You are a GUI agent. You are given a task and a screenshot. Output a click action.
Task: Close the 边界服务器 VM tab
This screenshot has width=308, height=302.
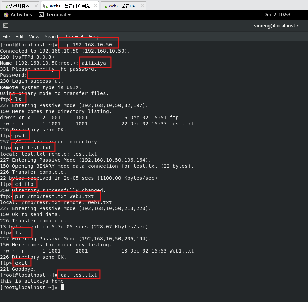pyautogui.click(x=36, y=6)
